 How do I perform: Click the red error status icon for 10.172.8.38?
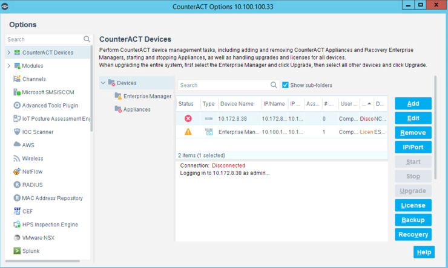(188, 118)
